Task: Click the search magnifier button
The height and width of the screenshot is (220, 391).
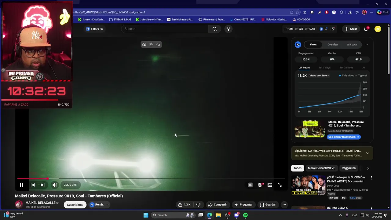Action: coord(215,29)
